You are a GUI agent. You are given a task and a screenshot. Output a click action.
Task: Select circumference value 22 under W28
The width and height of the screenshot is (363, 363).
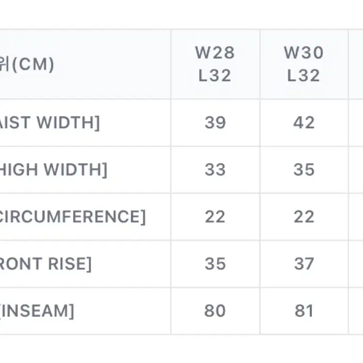pyautogui.click(x=215, y=217)
